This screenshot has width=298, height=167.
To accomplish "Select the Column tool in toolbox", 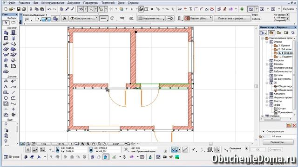I will coord(14,38).
